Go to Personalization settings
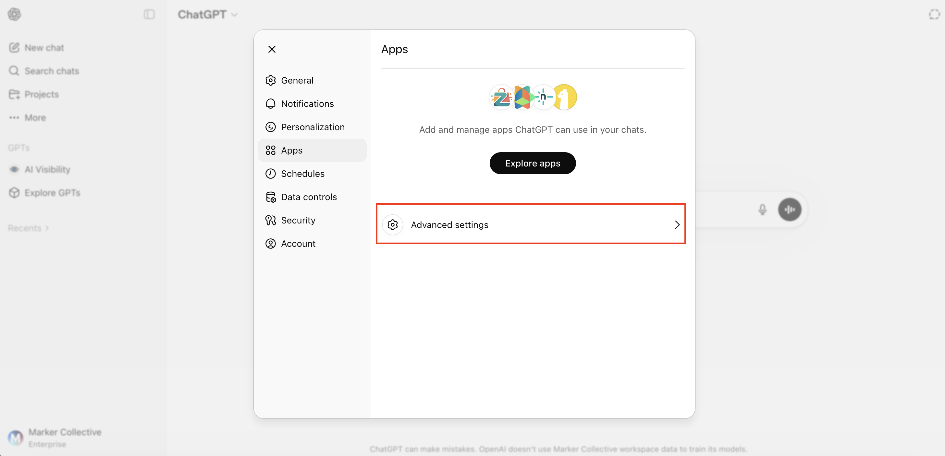 tap(313, 127)
